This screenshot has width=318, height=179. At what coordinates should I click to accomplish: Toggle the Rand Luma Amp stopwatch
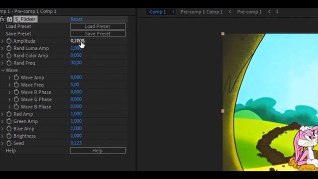(x=9, y=48)
